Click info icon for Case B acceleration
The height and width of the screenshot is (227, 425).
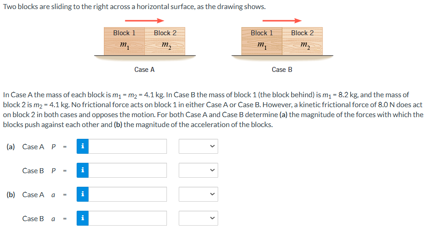(x=82, y=218)
